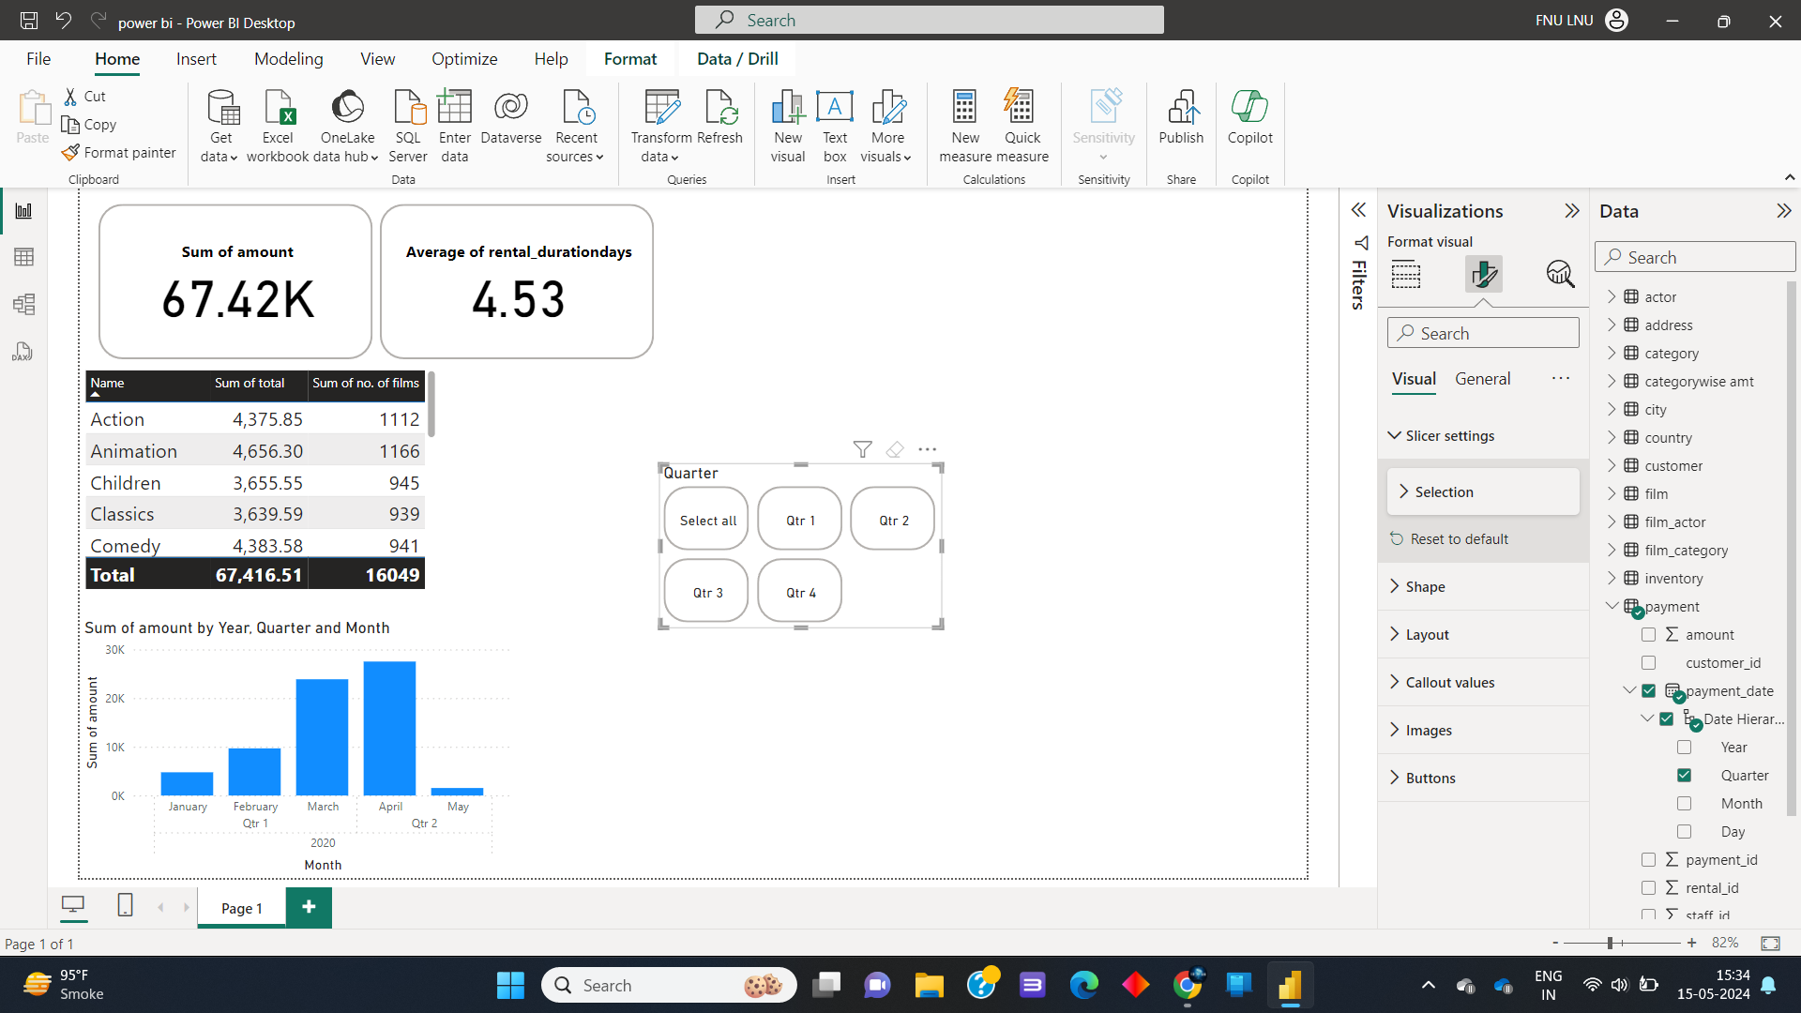Uncheck the Quarter hierarchy level
This screenshot has height=1013, width=1801.
point(1684,776)
